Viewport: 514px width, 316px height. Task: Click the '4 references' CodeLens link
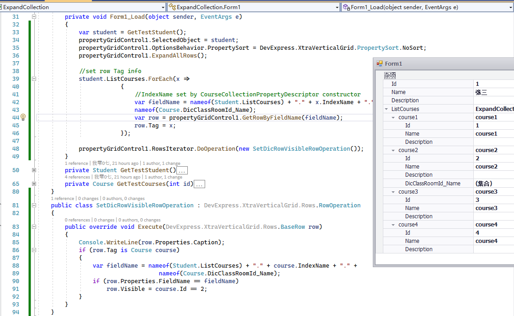click(77, 177)
